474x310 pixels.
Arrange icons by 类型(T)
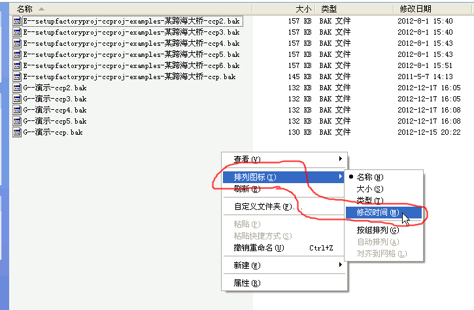[384, 201]
